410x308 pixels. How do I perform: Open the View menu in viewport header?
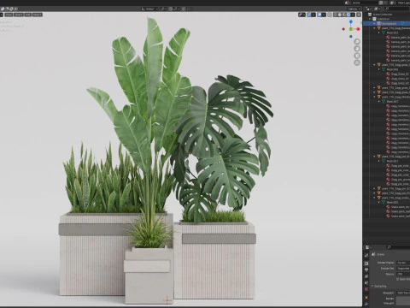[9, 15]
